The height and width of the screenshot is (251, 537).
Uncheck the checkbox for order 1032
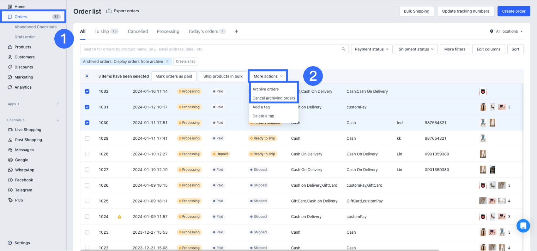pos(87,91)
